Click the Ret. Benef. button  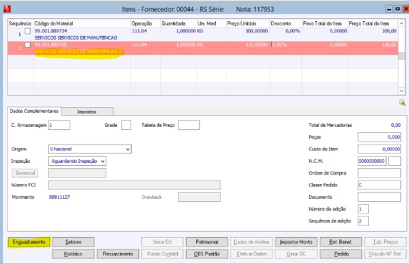click(x=341, y=242)
